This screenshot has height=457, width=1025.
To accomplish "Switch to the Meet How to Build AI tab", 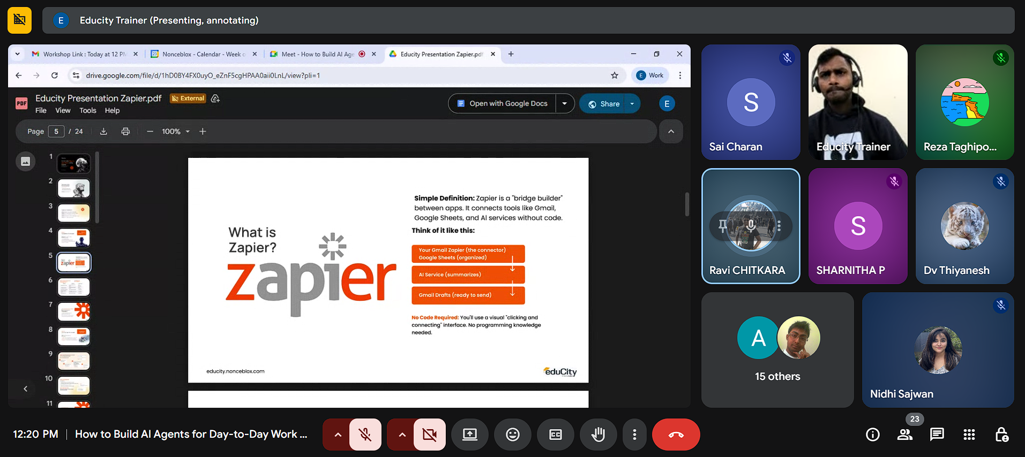I will pos(324,54).
